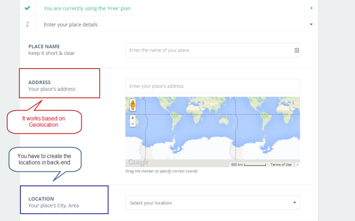Zoom out on the map
Viewport: 355px width, 221px height.
coord(132,124)
